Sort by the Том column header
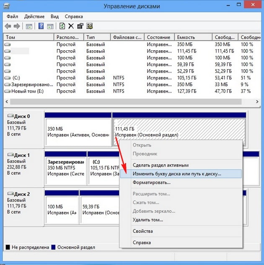Image resolution: width=264 pixels, height=265 pixels. click(x=28, y=37)
